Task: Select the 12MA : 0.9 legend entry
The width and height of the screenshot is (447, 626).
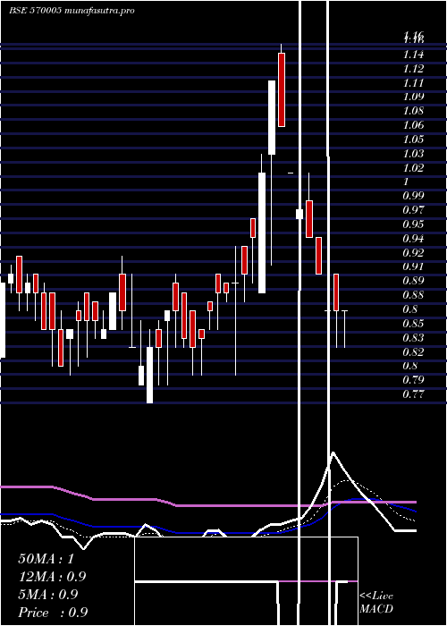Action: coord(52,577)
